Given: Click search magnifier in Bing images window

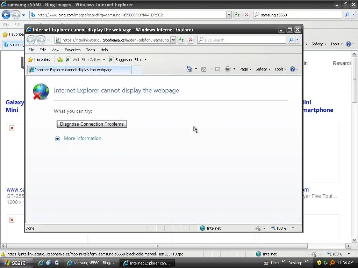Looking at the screenshot, I should (x=347, y=15).
